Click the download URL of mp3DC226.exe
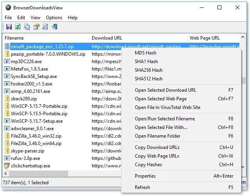This screenshot has height=196, width=250. click(x=107, y=62)
